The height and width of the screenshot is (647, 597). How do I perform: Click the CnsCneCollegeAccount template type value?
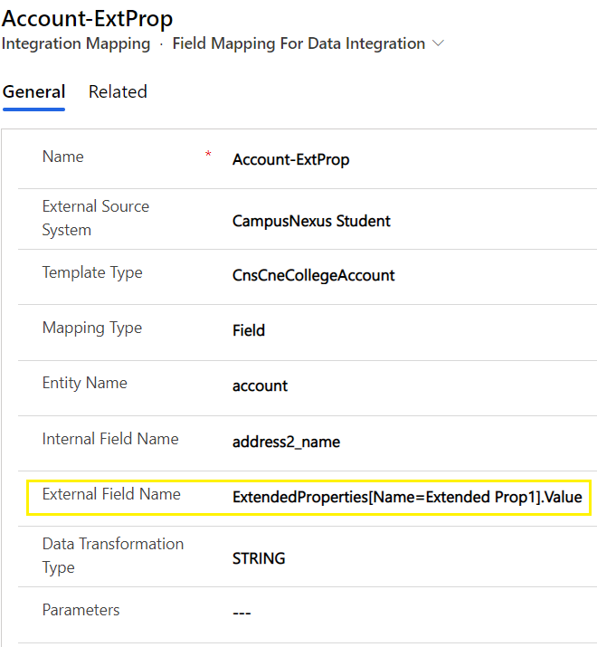coord(313,275)
